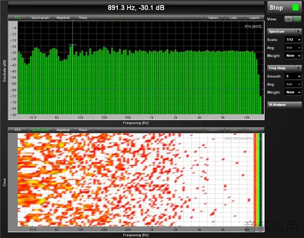Open the Freq. Resp. Avg dropdown
Image resolution: width=304 pixels, height=238 pixels.
point(293,84)
